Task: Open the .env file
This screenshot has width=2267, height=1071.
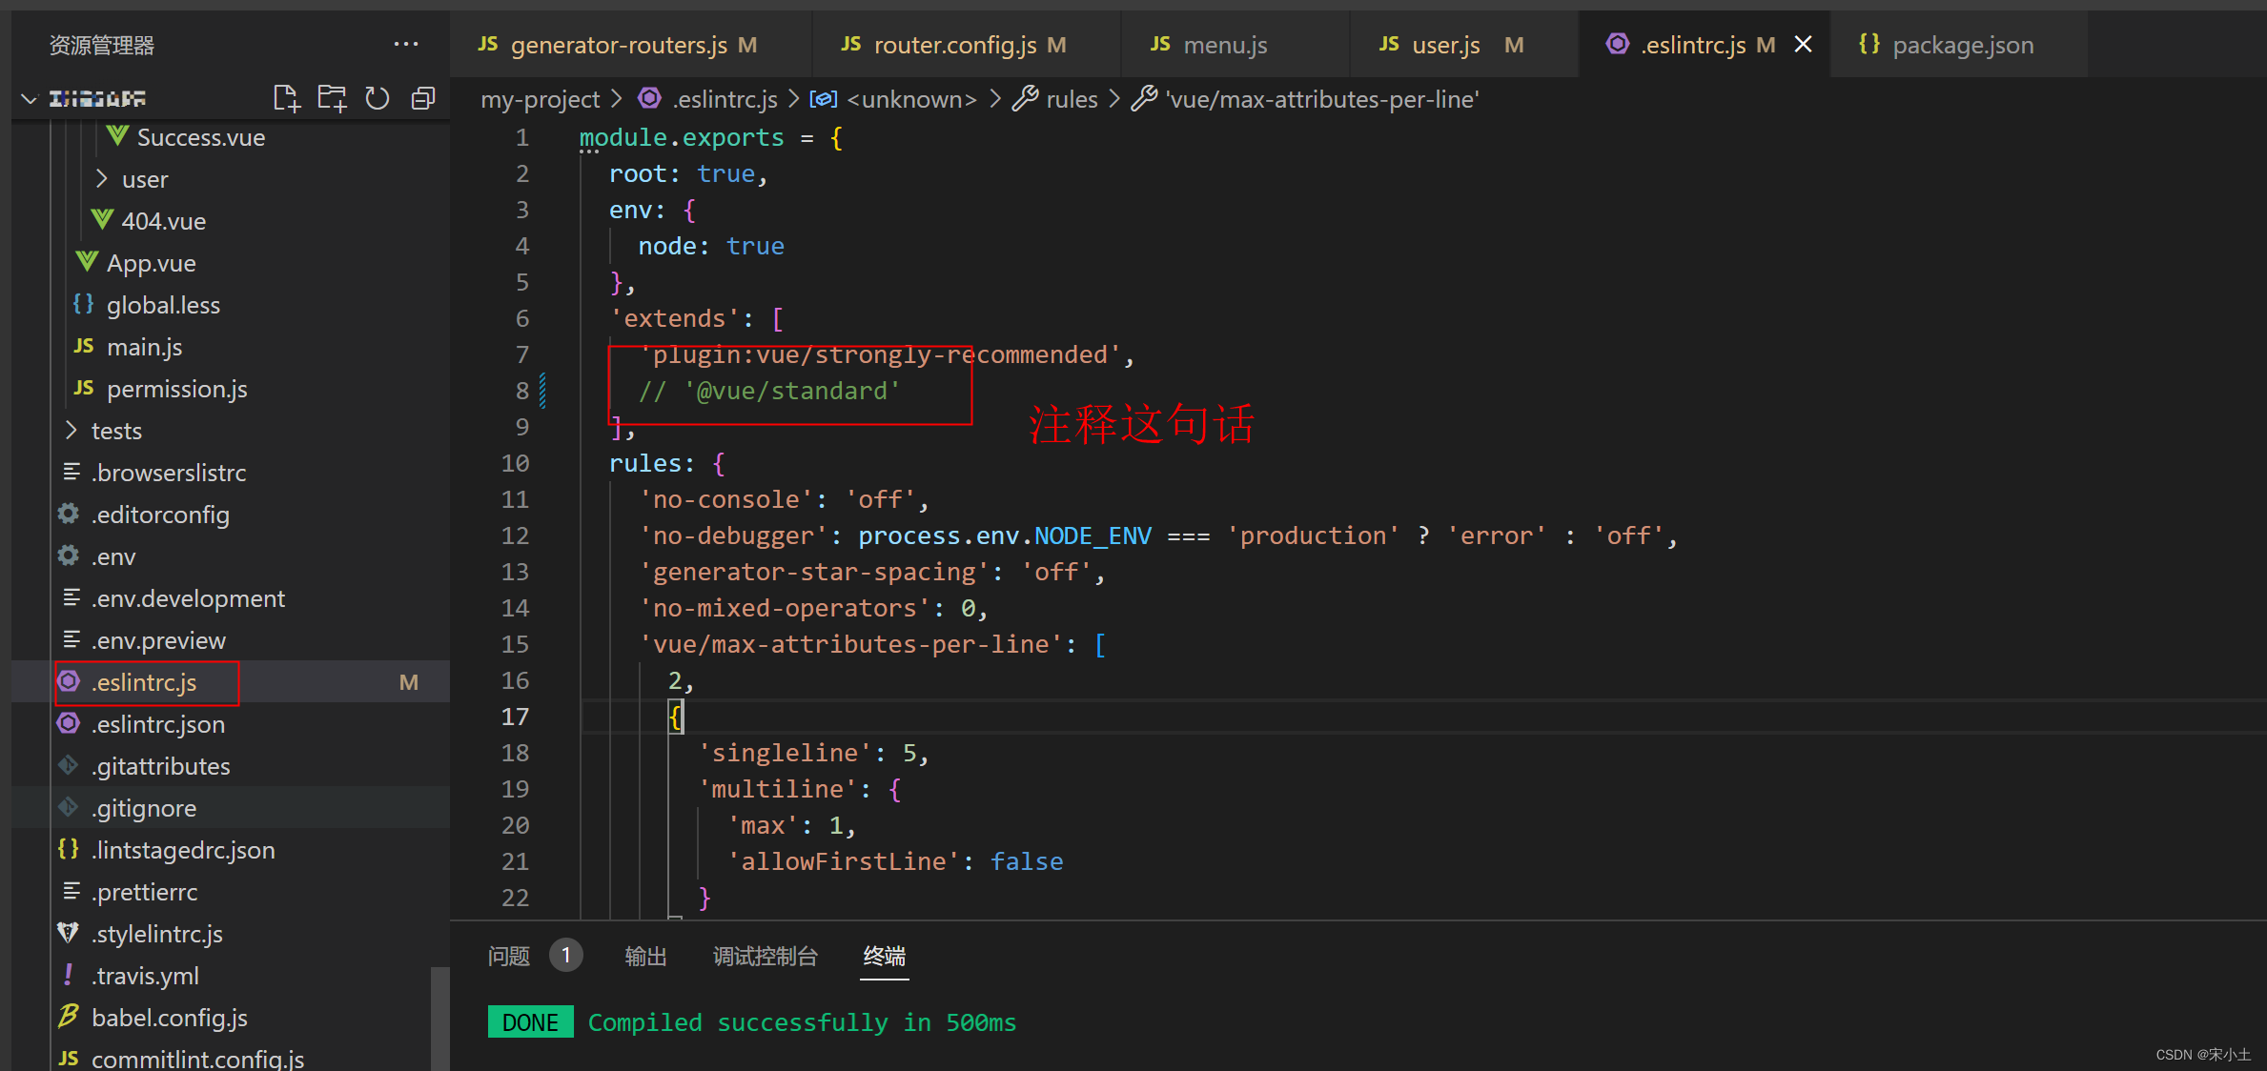Action: tap(113, 556)
